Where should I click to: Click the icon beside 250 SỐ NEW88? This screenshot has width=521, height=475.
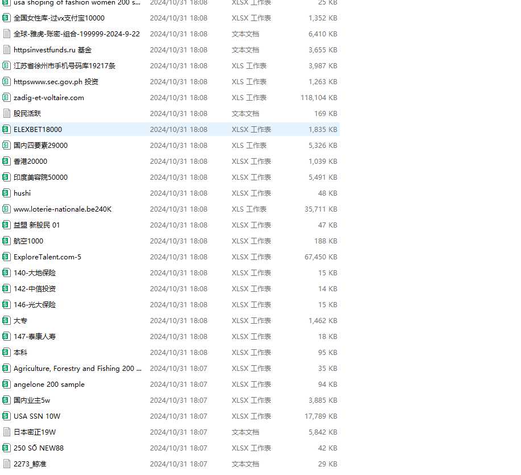(x=6, y=448)
